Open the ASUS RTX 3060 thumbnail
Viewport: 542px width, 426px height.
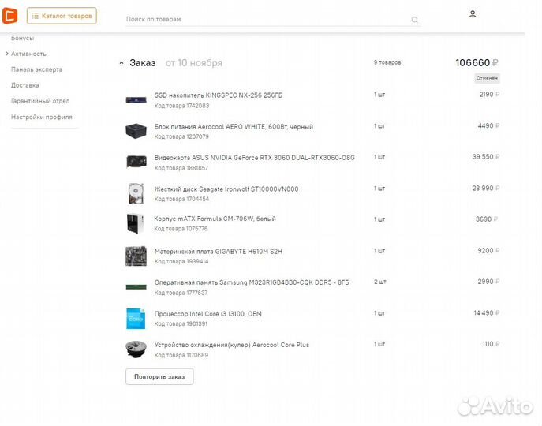136,162
